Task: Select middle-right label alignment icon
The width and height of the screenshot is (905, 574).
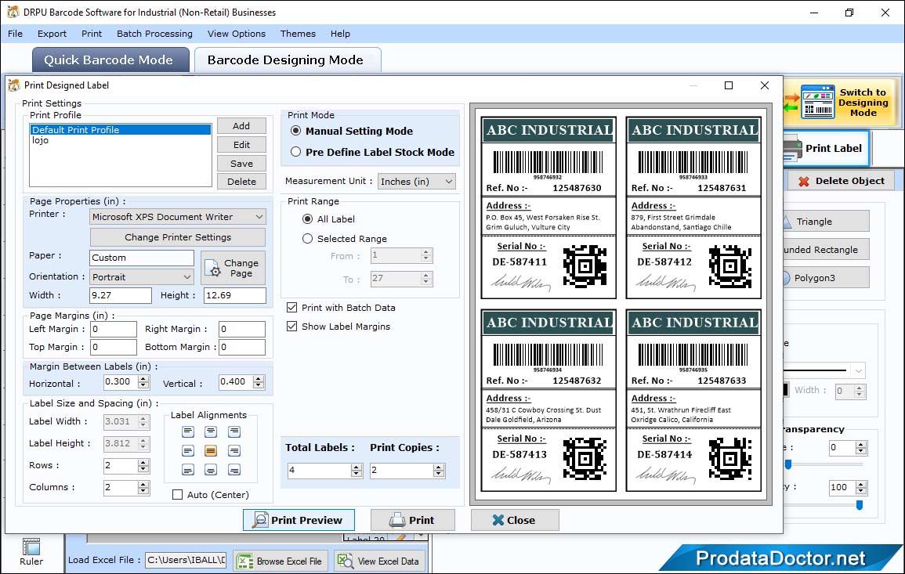Action: click(x=233, y=450)
